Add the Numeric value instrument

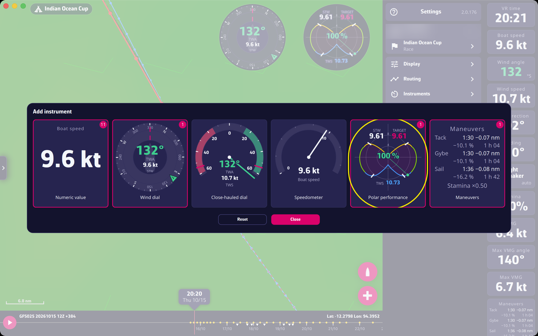(x=71, y=163)
